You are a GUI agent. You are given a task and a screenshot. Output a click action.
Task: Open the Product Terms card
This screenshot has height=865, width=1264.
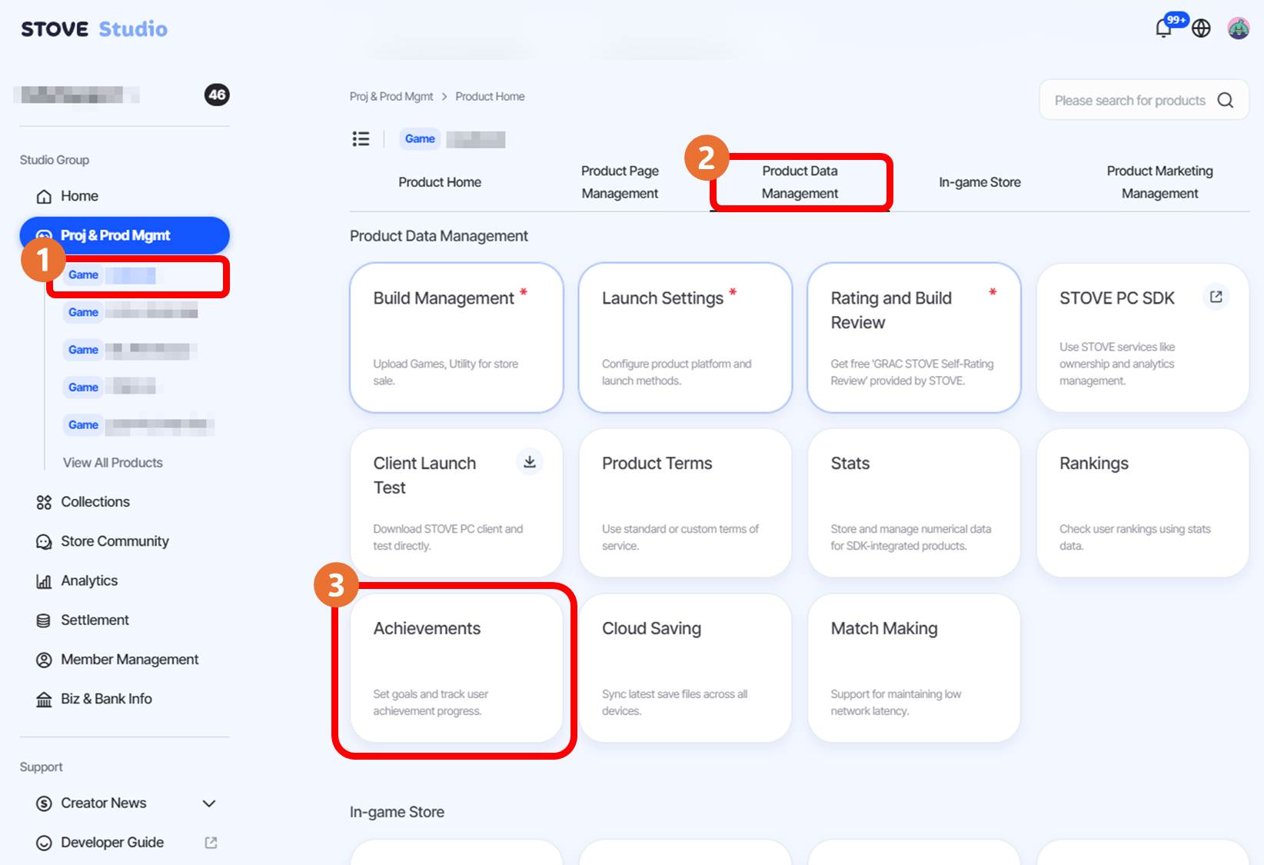pos(685,503)
